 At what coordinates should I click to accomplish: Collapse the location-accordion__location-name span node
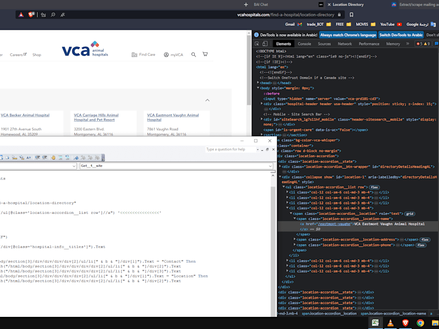[294, 218]
